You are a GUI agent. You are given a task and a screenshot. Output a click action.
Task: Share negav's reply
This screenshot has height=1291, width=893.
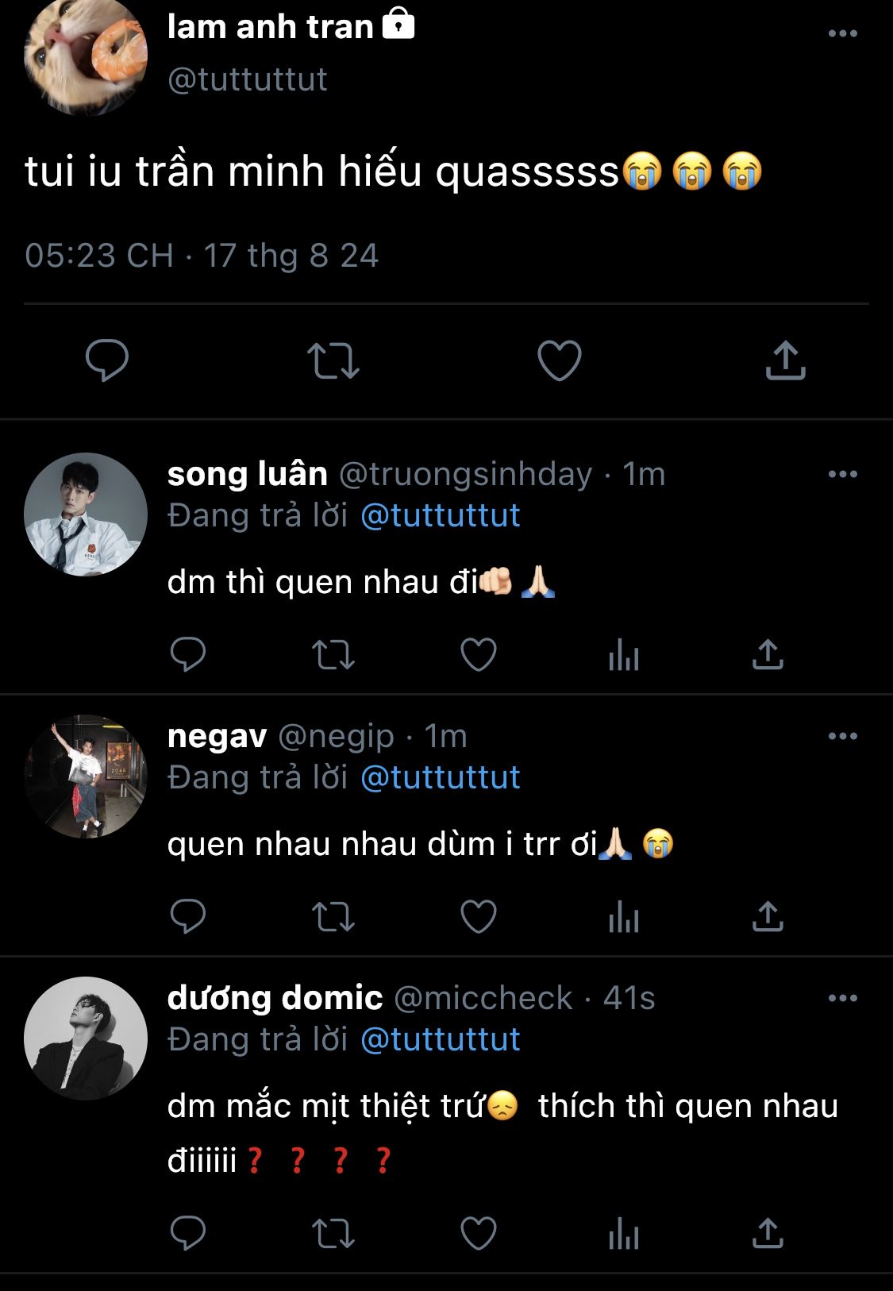click(768, 917)
